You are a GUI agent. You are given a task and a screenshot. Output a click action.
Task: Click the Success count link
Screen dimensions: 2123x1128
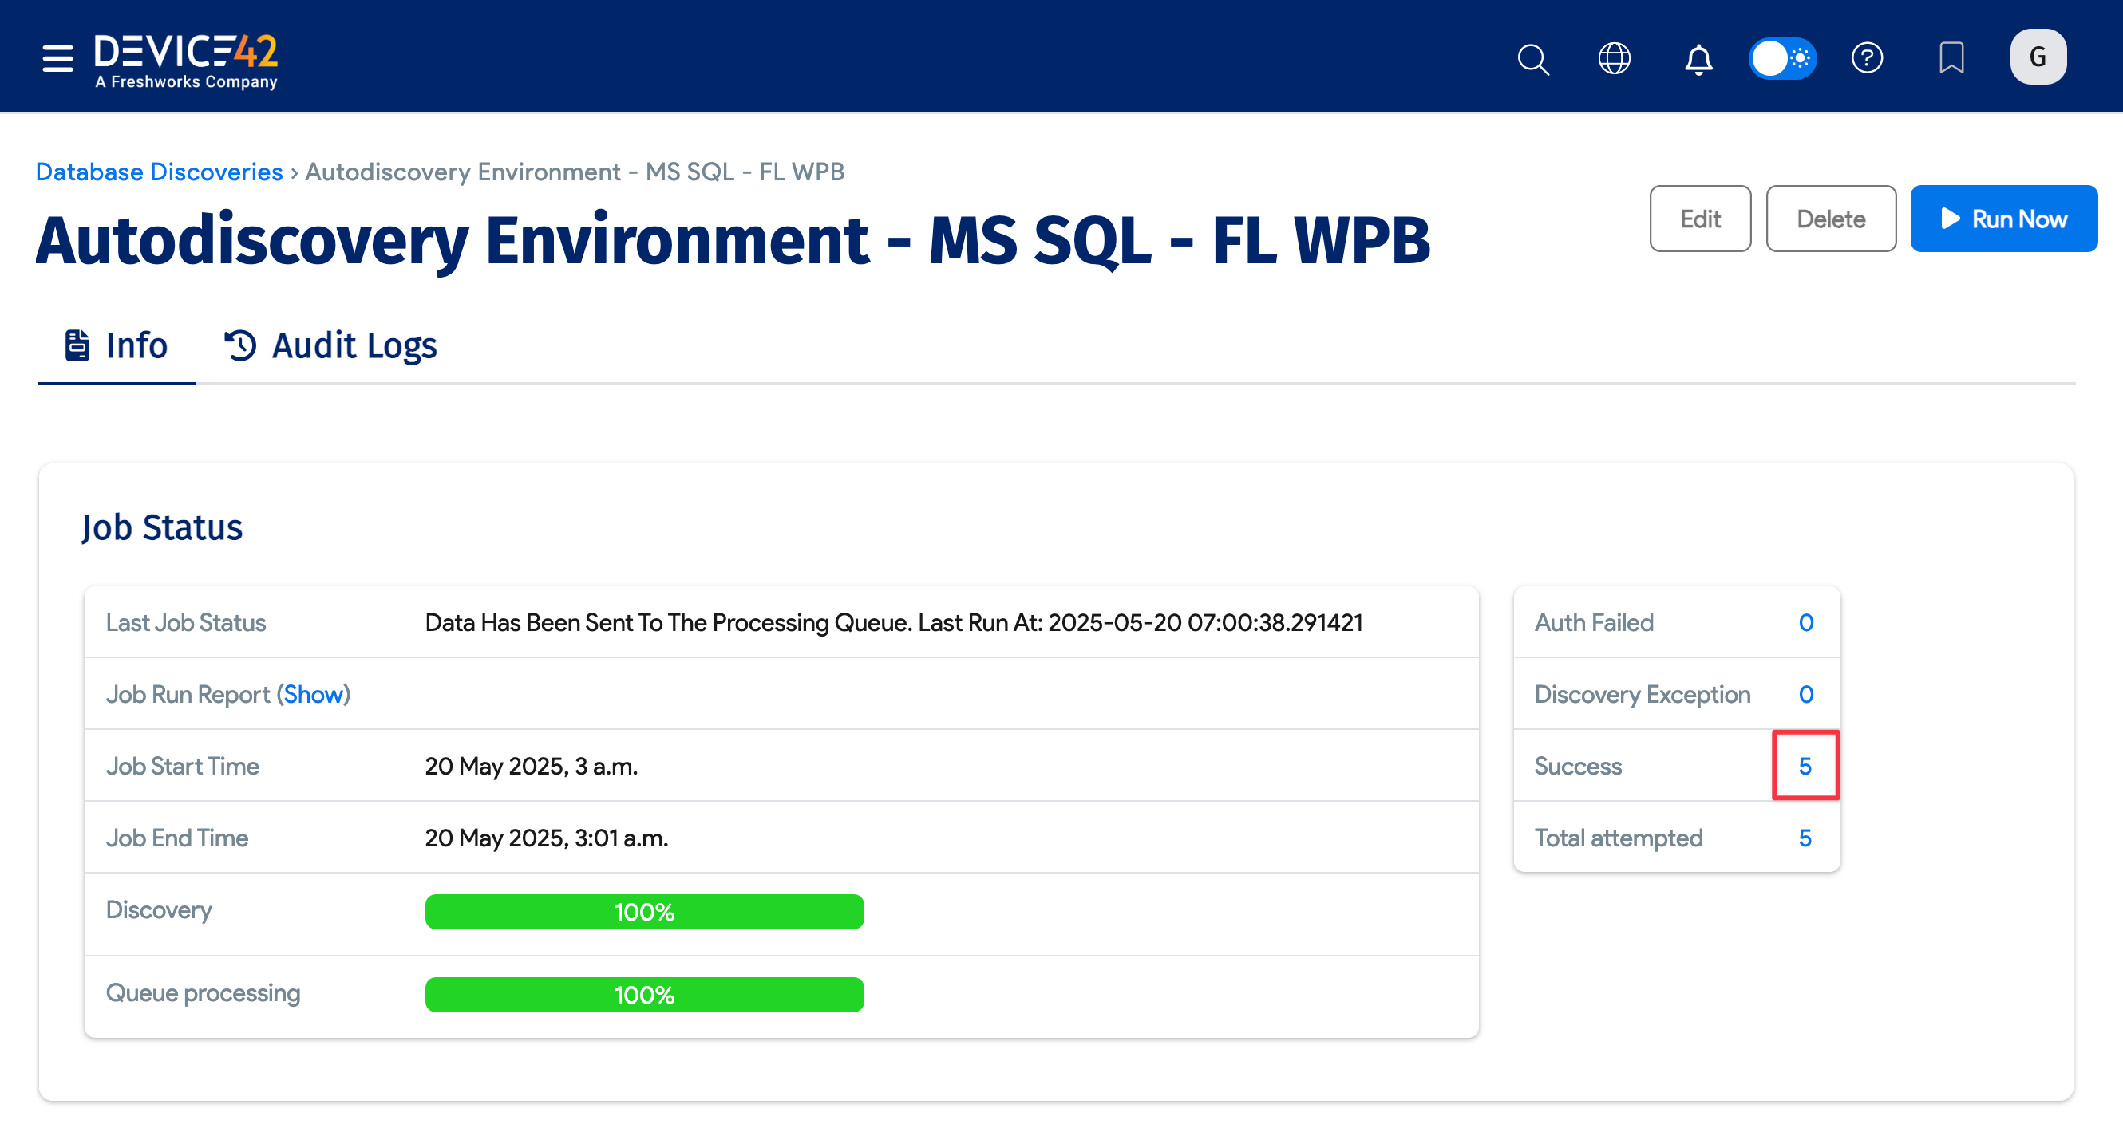pyautogui.click(x=1805, y=767)
